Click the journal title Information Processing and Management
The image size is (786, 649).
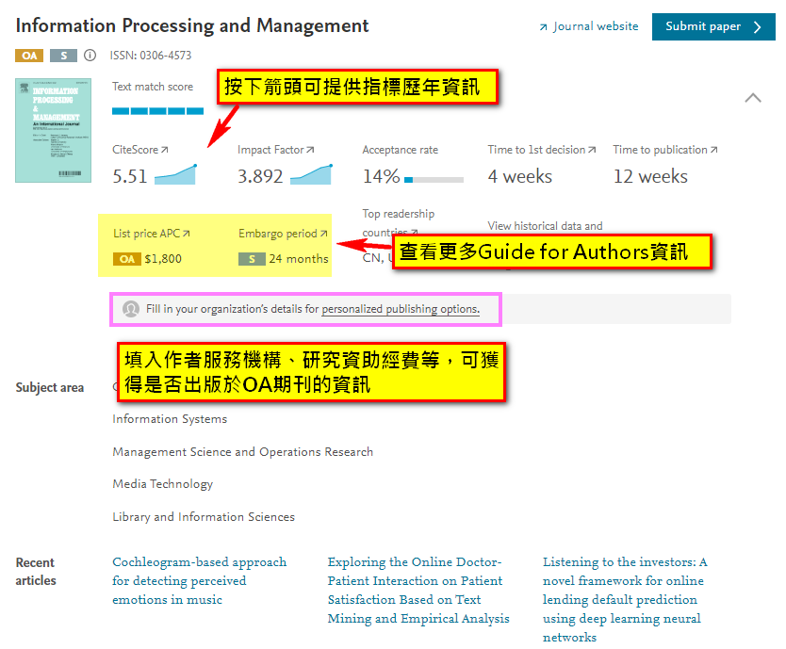tap(192, 25)
